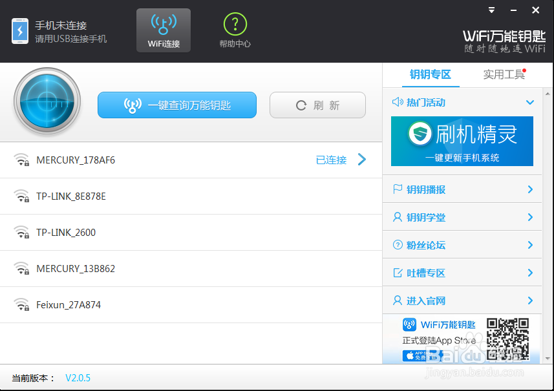Click WiFi signal icon for TP-LINK_2600

click(21, 232)
